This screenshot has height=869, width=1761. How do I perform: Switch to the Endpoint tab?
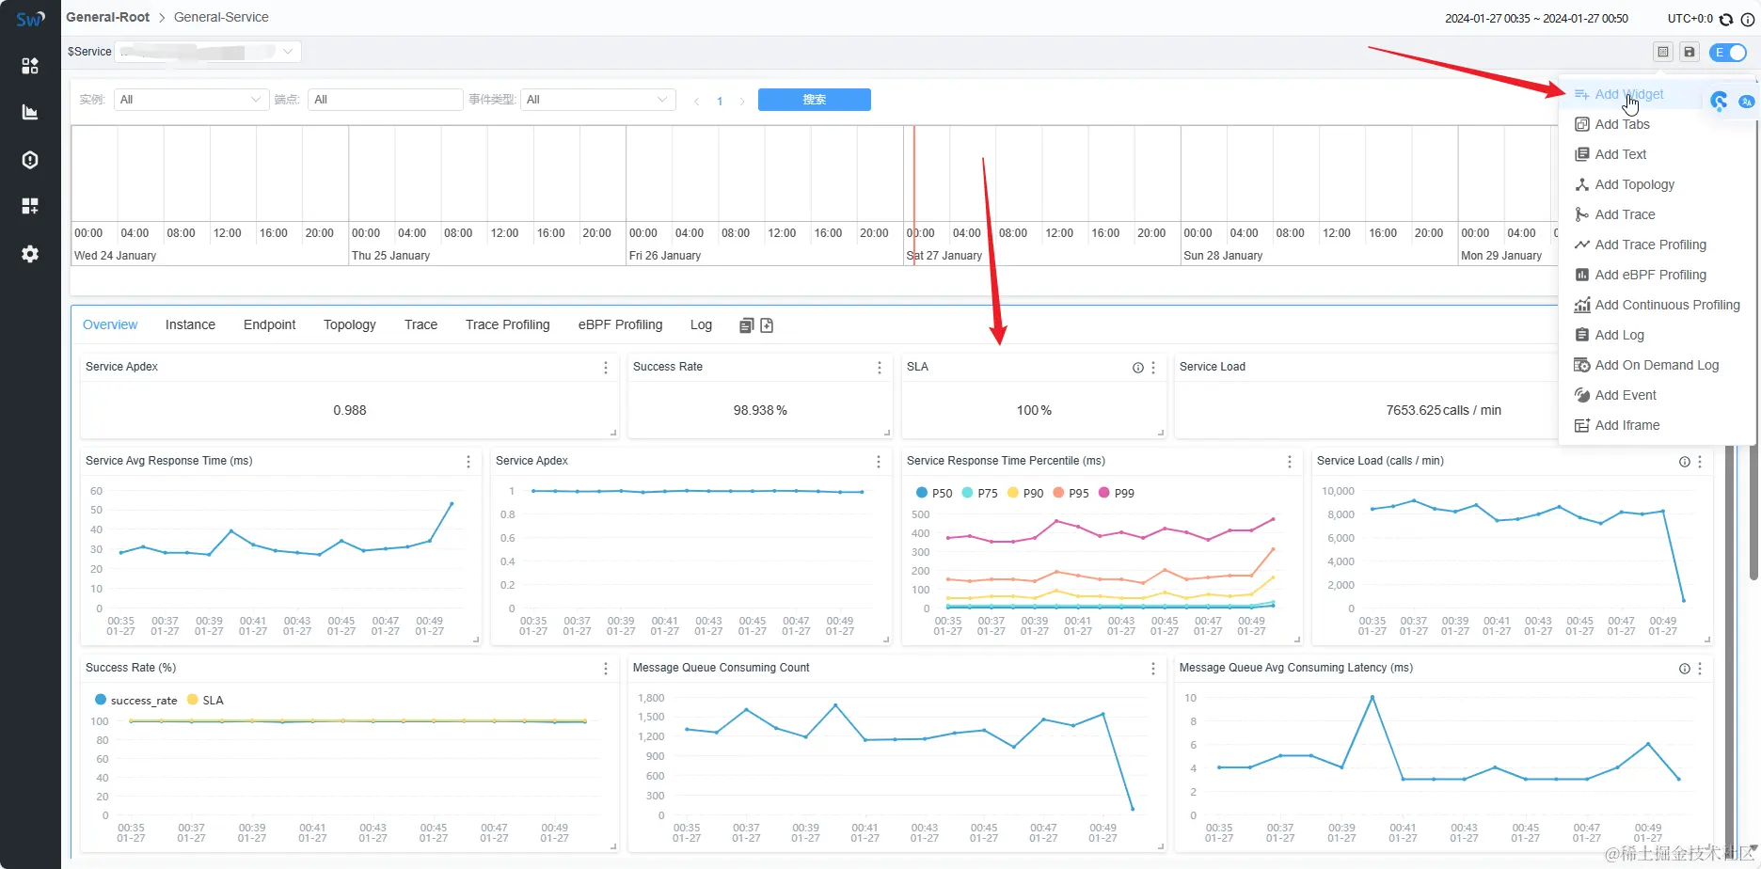[269, 324]
